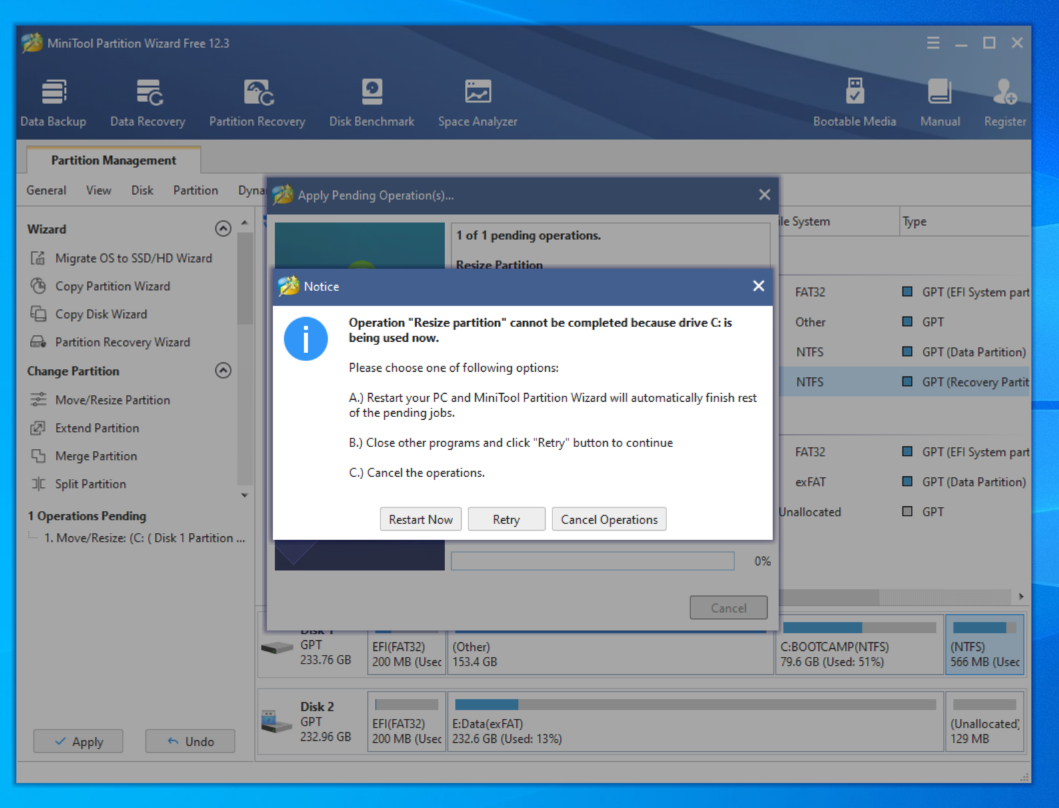The image size is (1059, 808).
Task: Close the Notice dialog
Action: coord(758,286)
